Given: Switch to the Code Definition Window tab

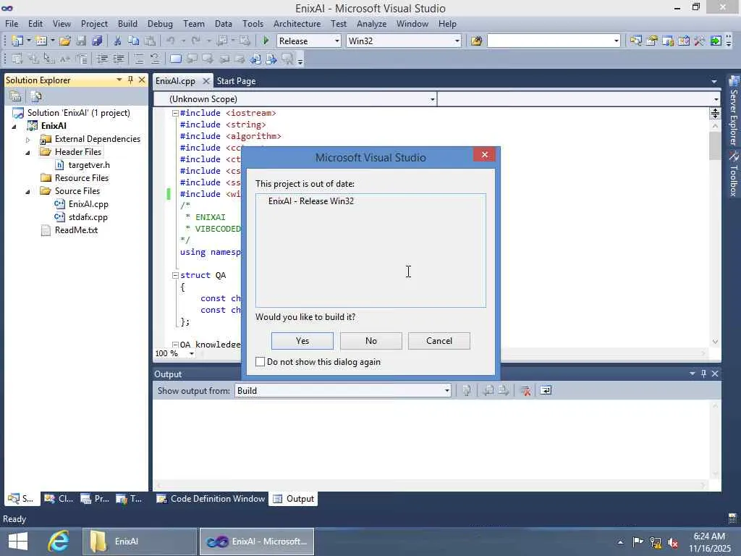Looking at the screenshot, I should click(211, 499).
